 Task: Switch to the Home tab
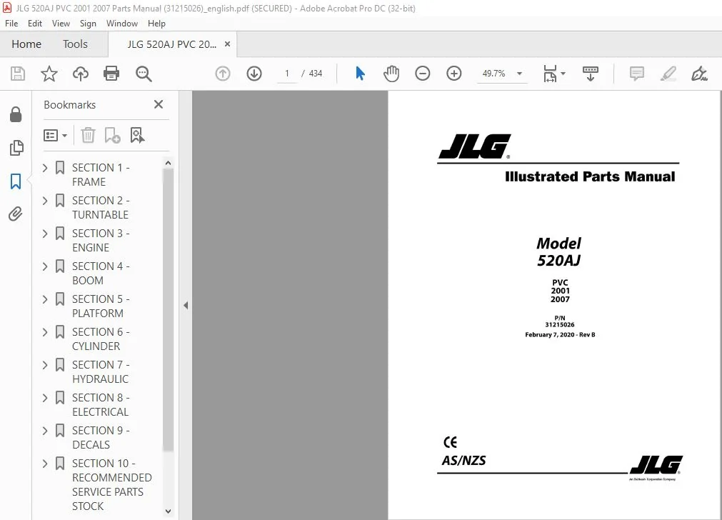pos(26,44)
